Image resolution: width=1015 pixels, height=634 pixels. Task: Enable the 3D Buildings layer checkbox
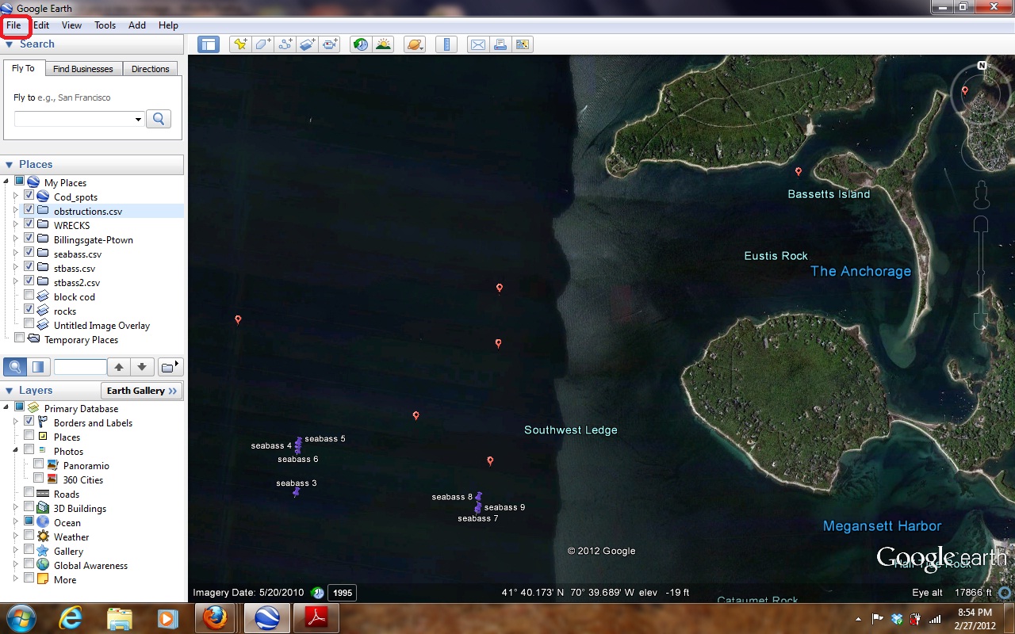[x=29, y=507]
